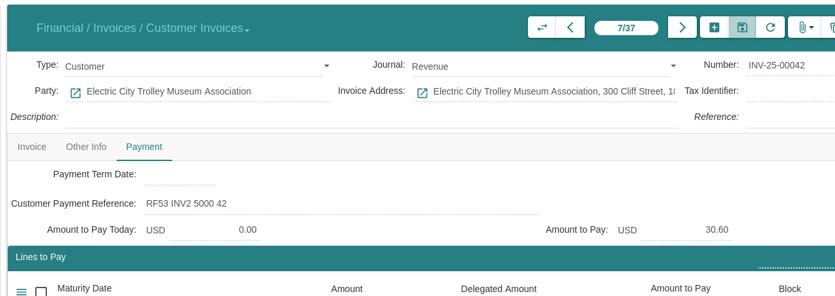Go to the next record

tap(682, 27)
